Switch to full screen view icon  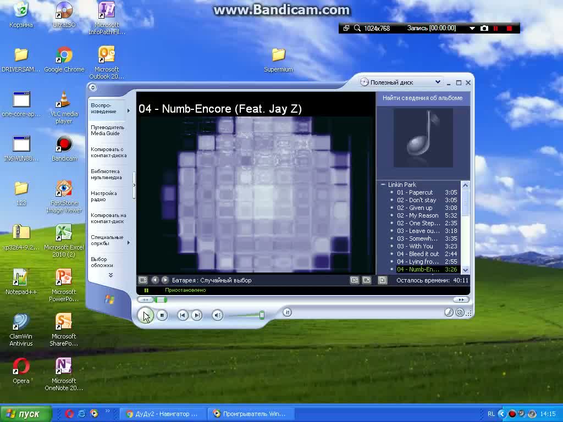pyautogui.click(x=367, y=280)
